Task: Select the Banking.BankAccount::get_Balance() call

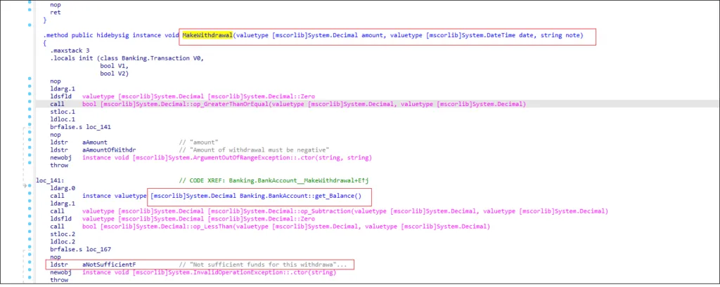Action: point(256,196)
